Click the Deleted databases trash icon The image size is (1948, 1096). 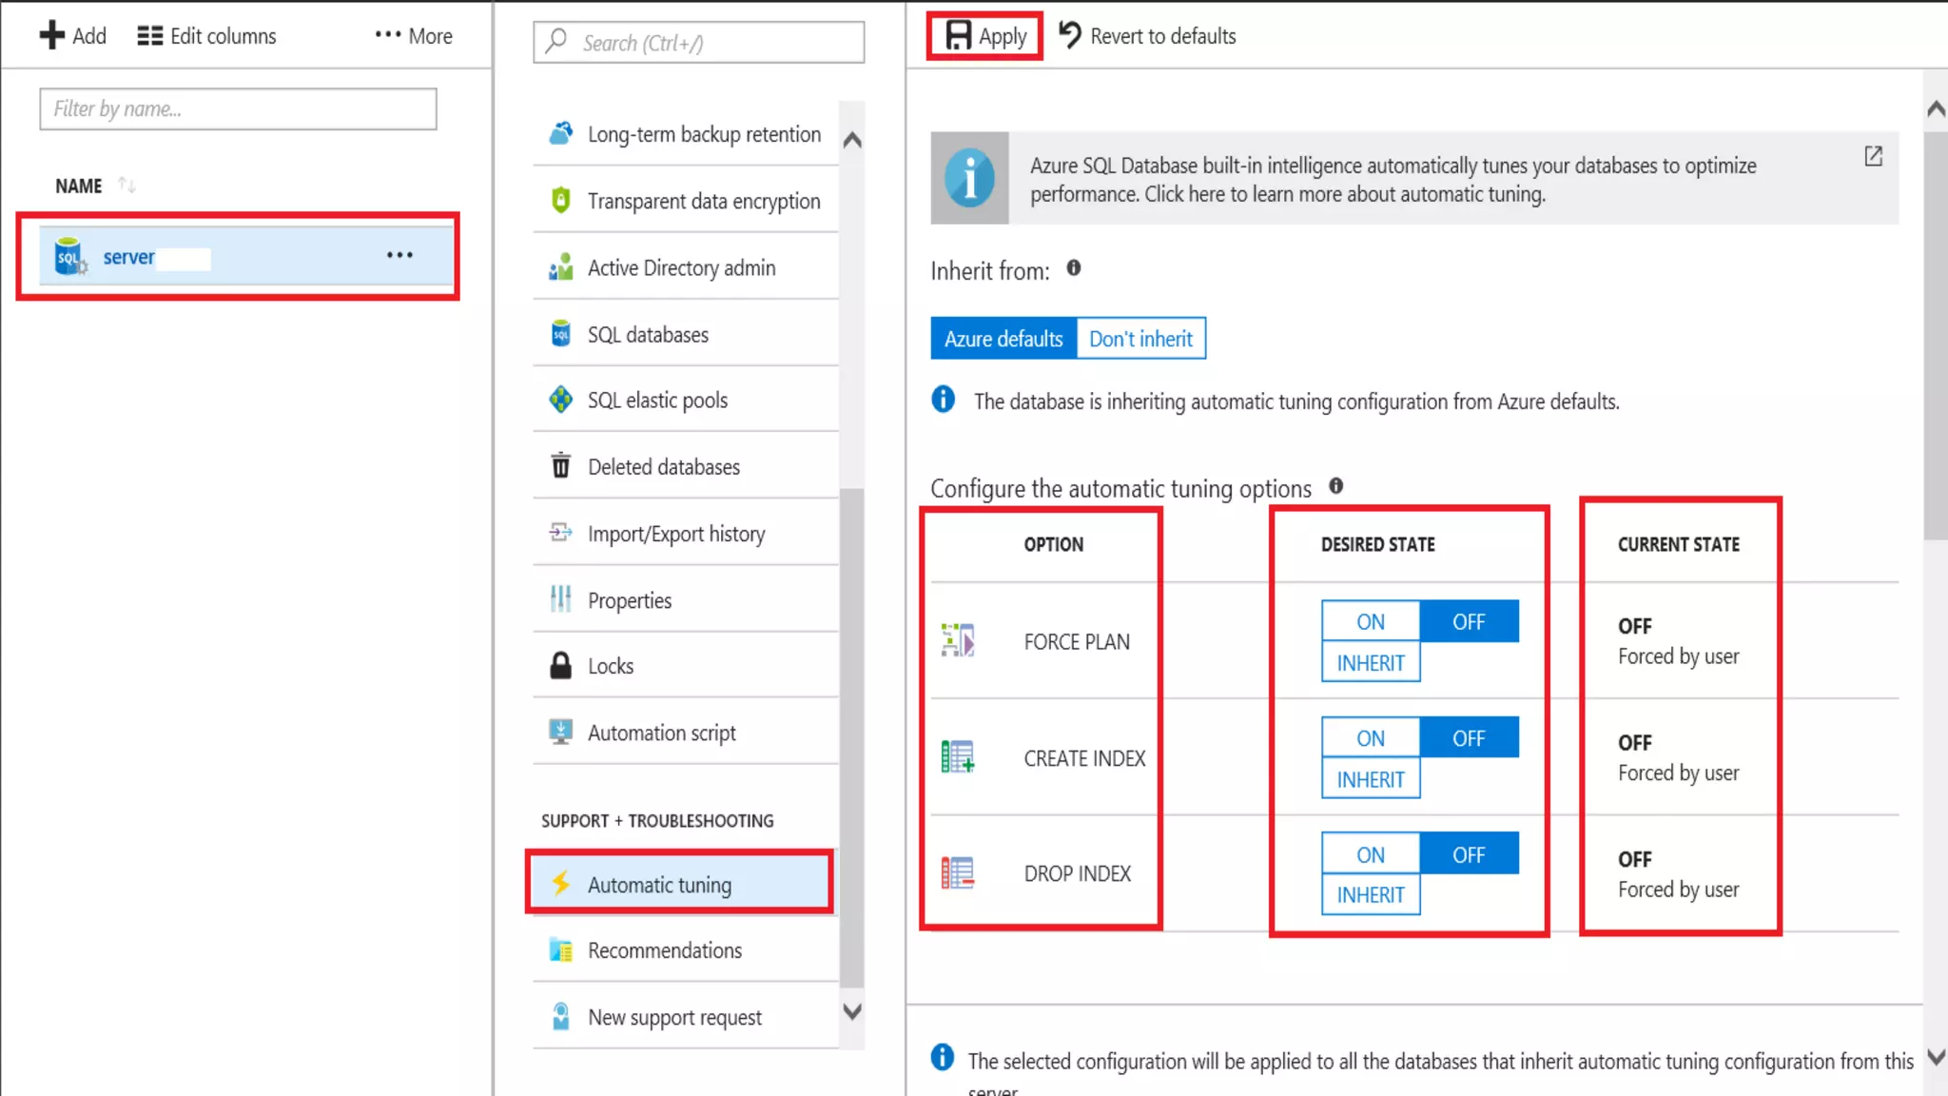(x=561, y=466)
